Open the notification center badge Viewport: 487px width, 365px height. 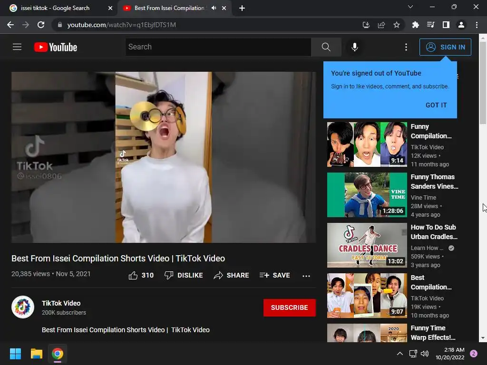[474, 354]
